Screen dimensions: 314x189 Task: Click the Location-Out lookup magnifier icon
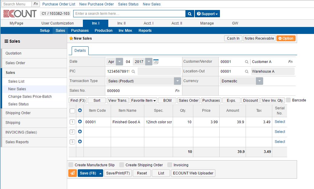[x=247, y=71]
